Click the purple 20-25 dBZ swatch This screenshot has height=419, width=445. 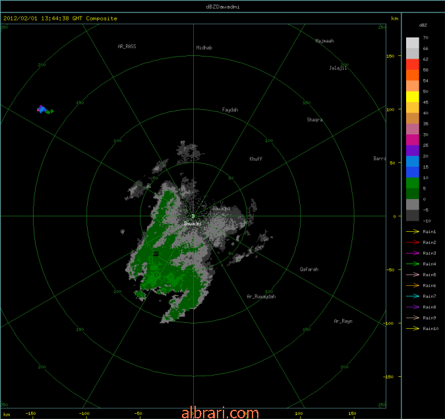[413, 151]
